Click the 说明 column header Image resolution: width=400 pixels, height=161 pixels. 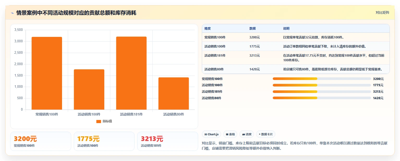(x=286, y=29)
